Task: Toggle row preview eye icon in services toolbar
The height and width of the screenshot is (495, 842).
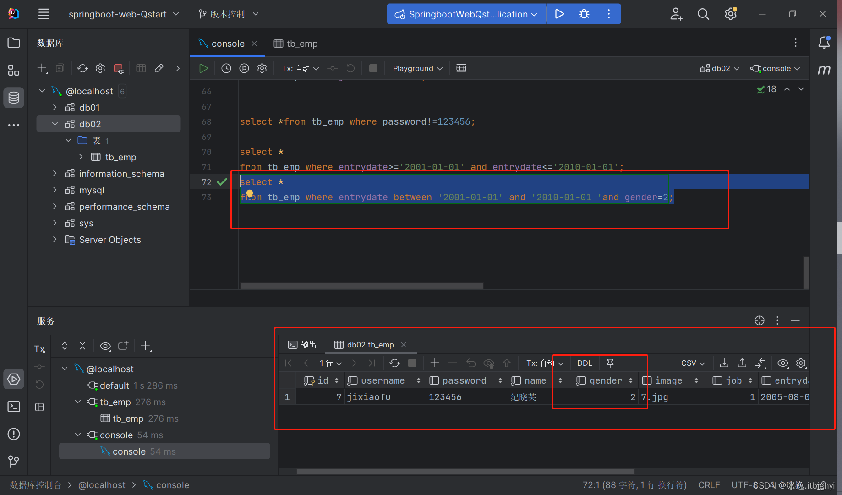Action: coord(105,346)
